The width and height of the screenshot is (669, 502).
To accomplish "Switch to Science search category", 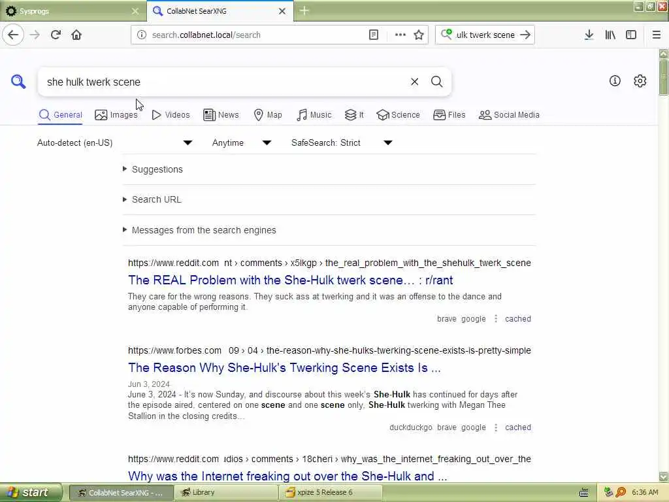I will tap(398, 114).
